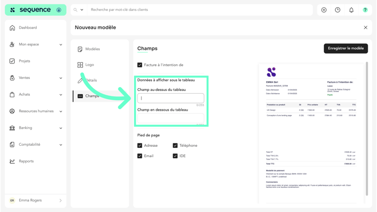
Task: Toggle the Email checkbox
Action: click(140, 156)
